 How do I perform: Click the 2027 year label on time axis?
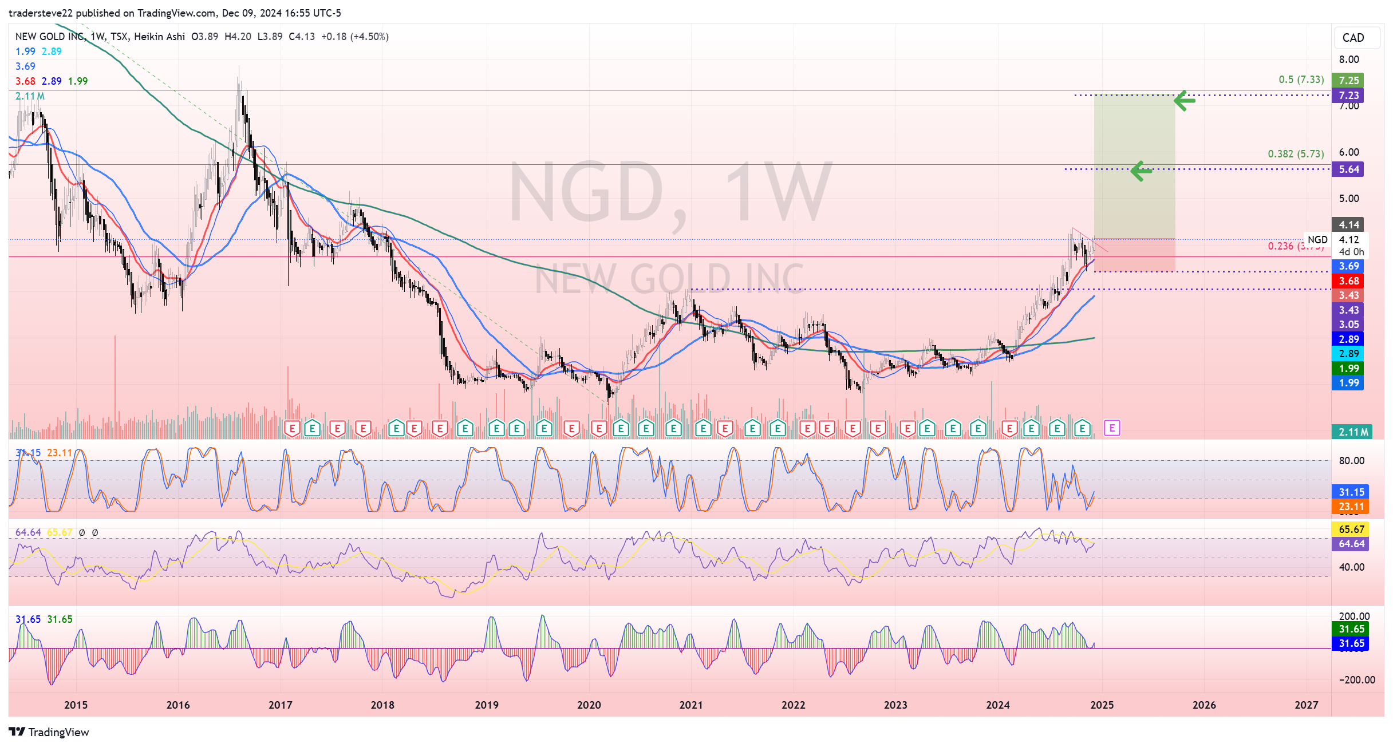(x=1307, y=705)
